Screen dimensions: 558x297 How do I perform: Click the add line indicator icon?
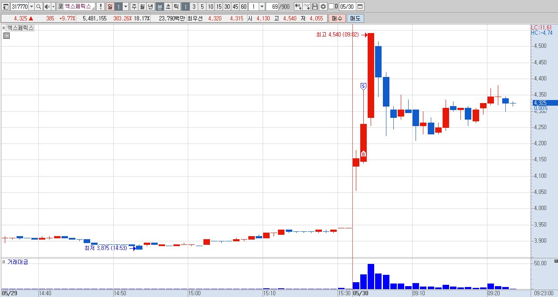(307, 7)
